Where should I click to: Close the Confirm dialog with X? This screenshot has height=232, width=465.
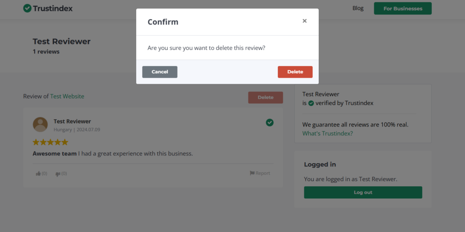click(305, 21)
